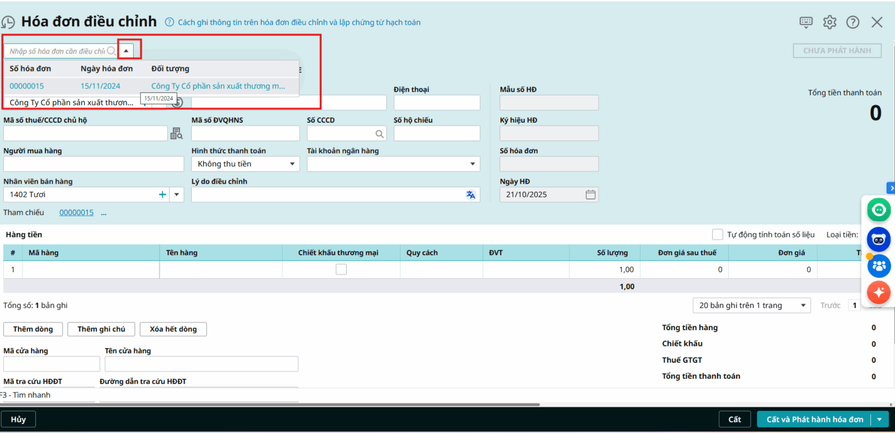Click the Cất và Phát hành hóa đơn button
Image resolution: width=895 pixels, height=433 pixels.
point(814,420)
